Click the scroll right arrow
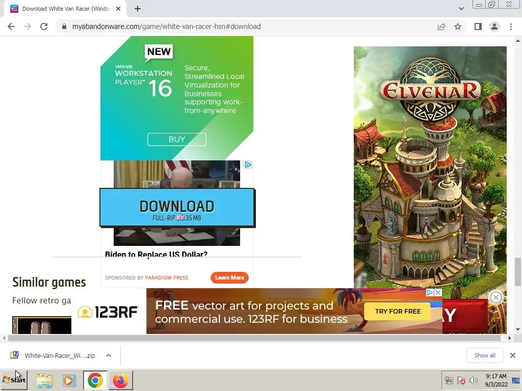This screenshot has height=391, width=522. [x=510, y=338]
